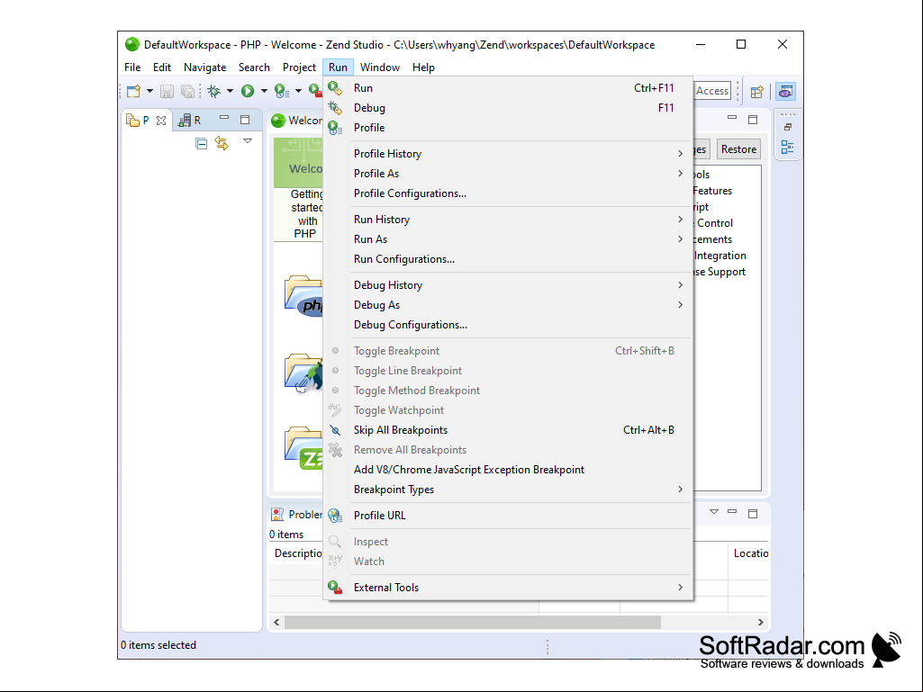The height and width of the screenshot is (692, 923).
Task: Enable Skip All Breakpoints
Action: coord(507,430)
